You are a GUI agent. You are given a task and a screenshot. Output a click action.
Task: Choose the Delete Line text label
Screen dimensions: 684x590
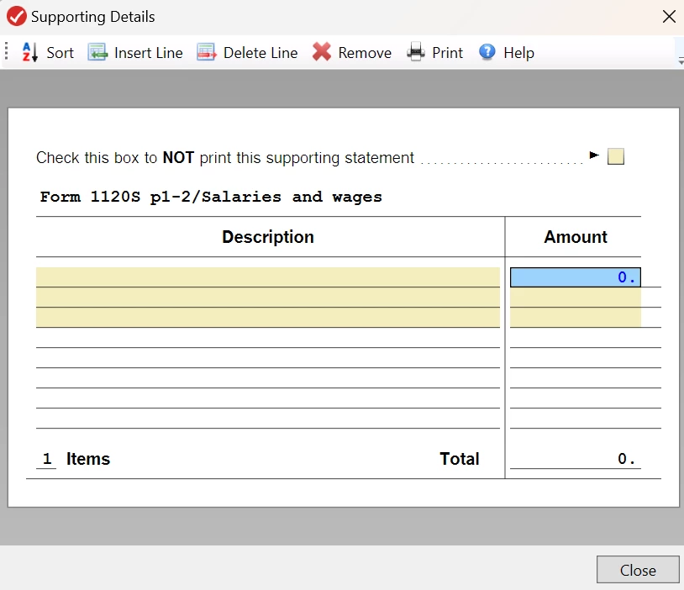pyautogui.click(x=260, y=53)
